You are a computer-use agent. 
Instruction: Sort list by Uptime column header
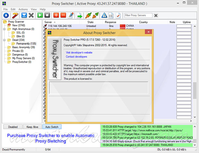pos(187,22)
